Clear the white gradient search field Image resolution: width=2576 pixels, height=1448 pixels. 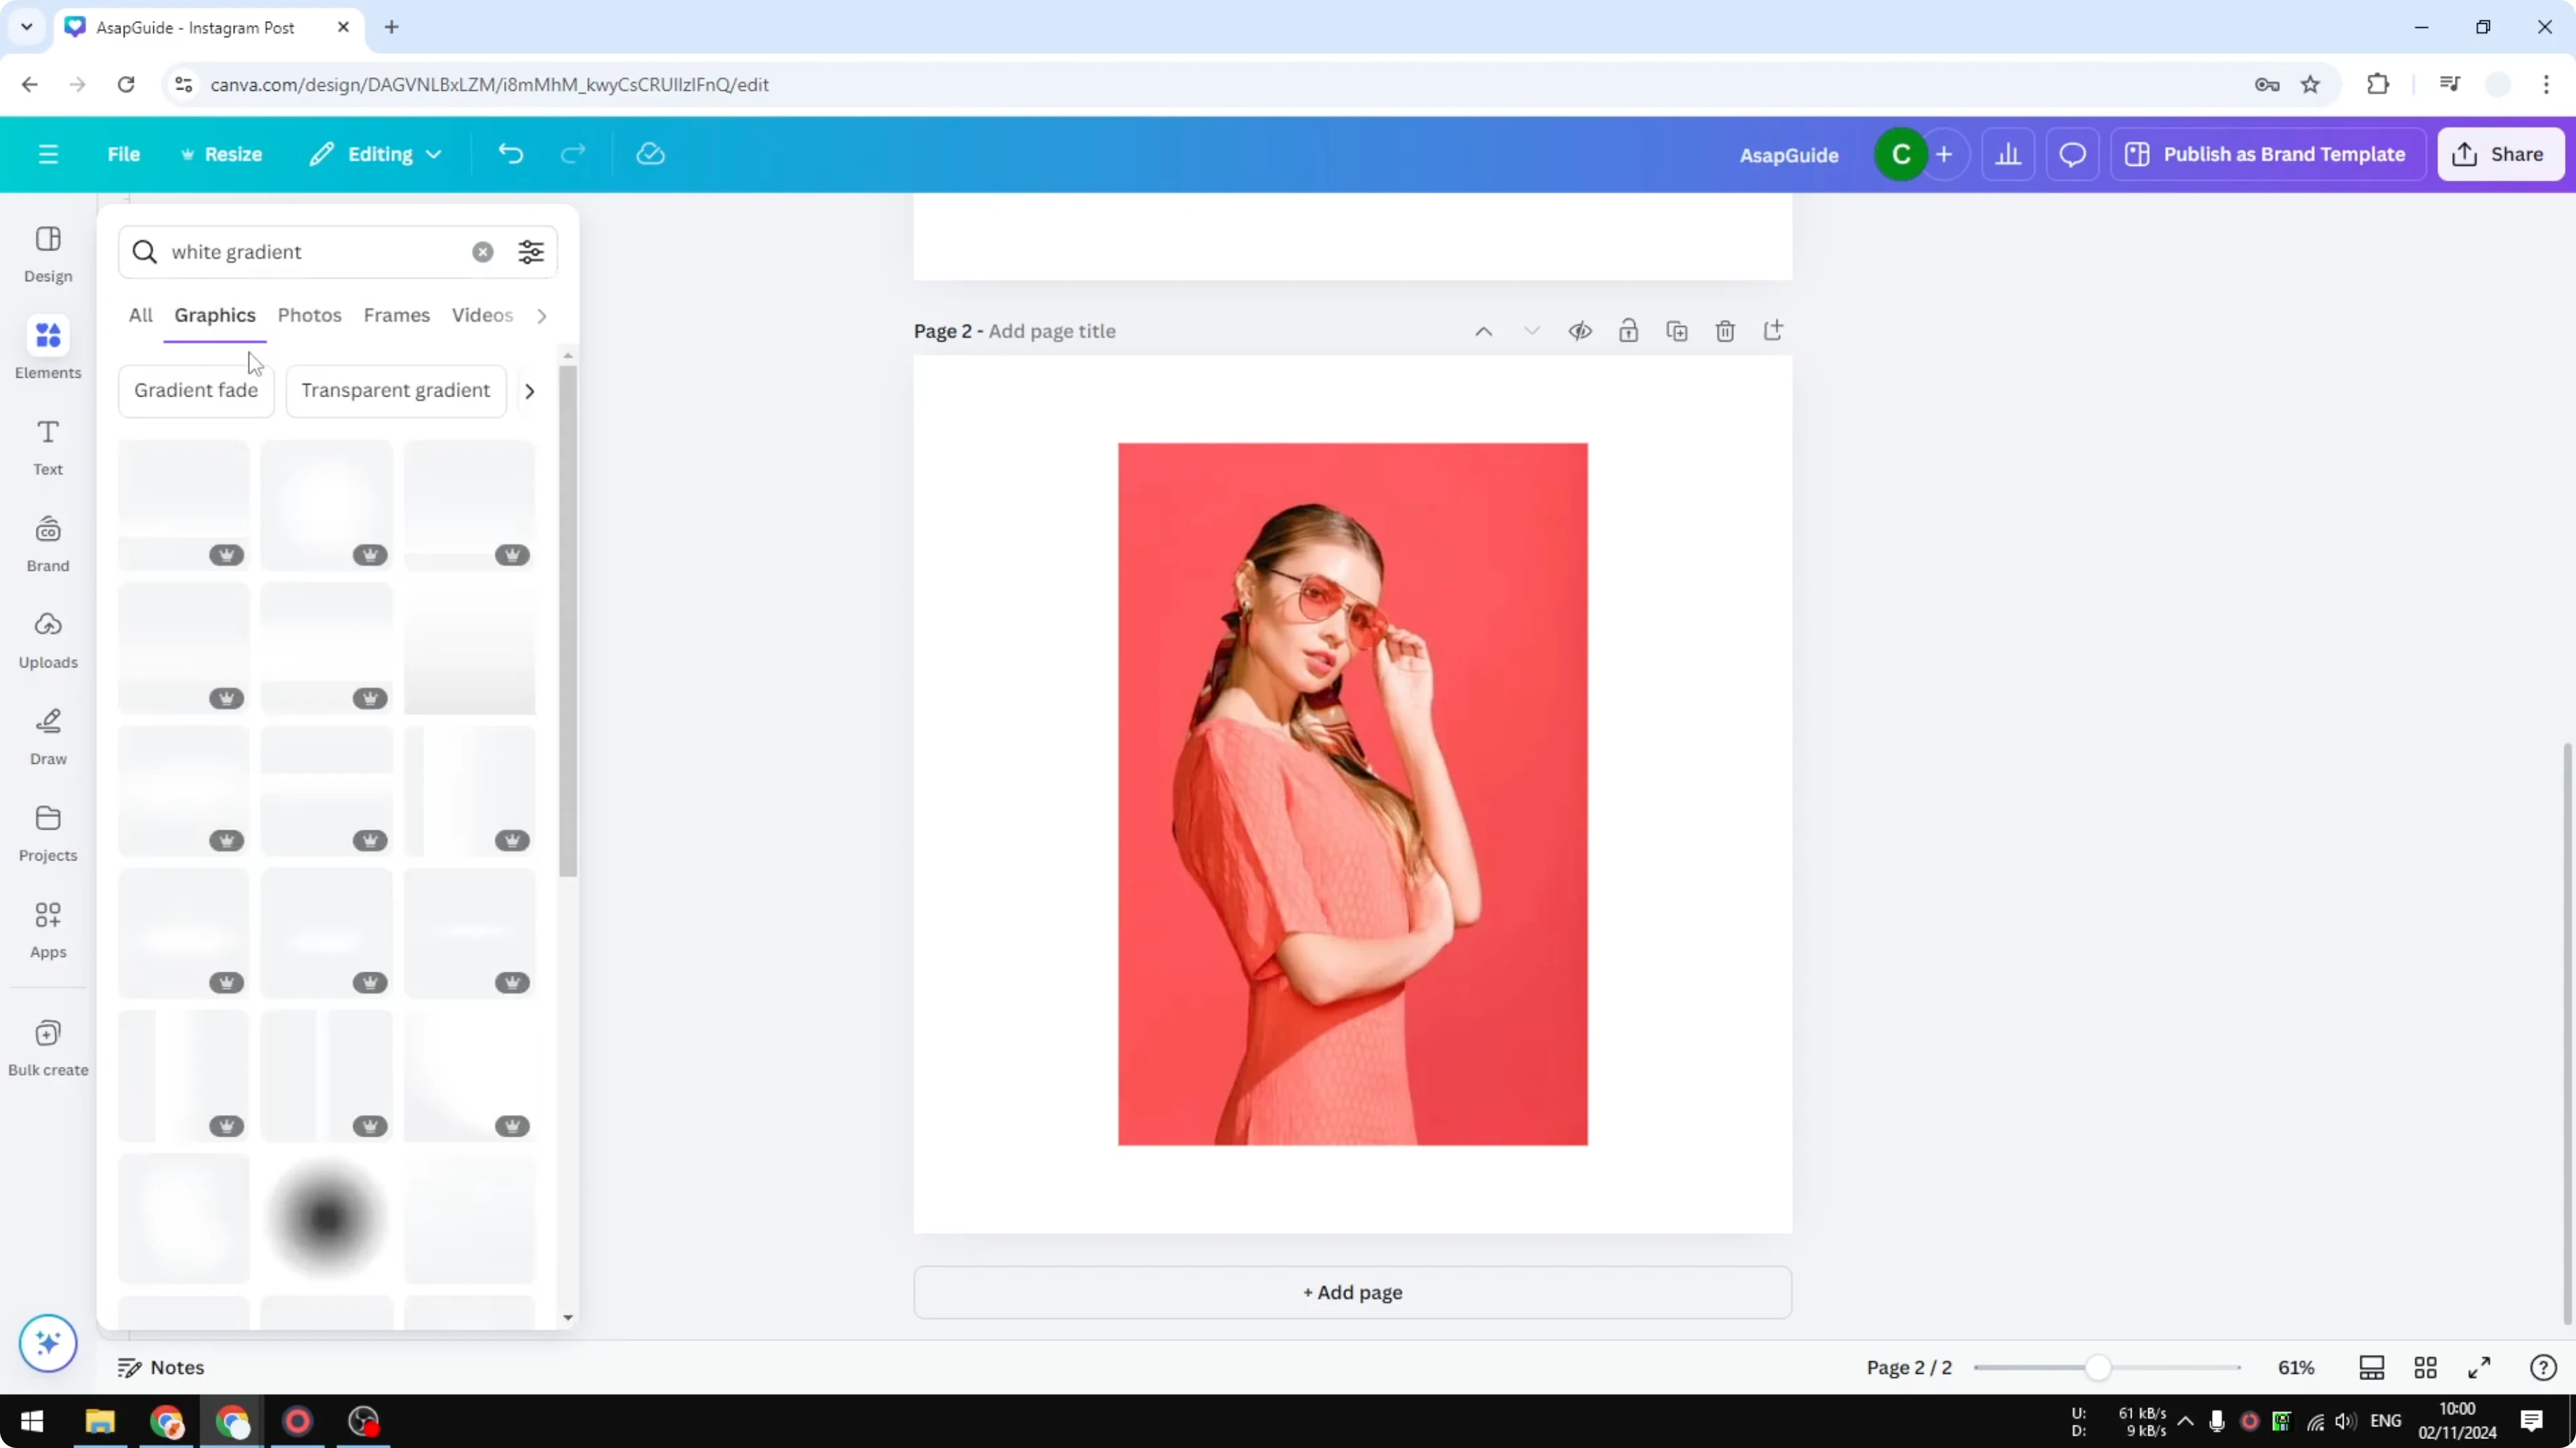483,251
